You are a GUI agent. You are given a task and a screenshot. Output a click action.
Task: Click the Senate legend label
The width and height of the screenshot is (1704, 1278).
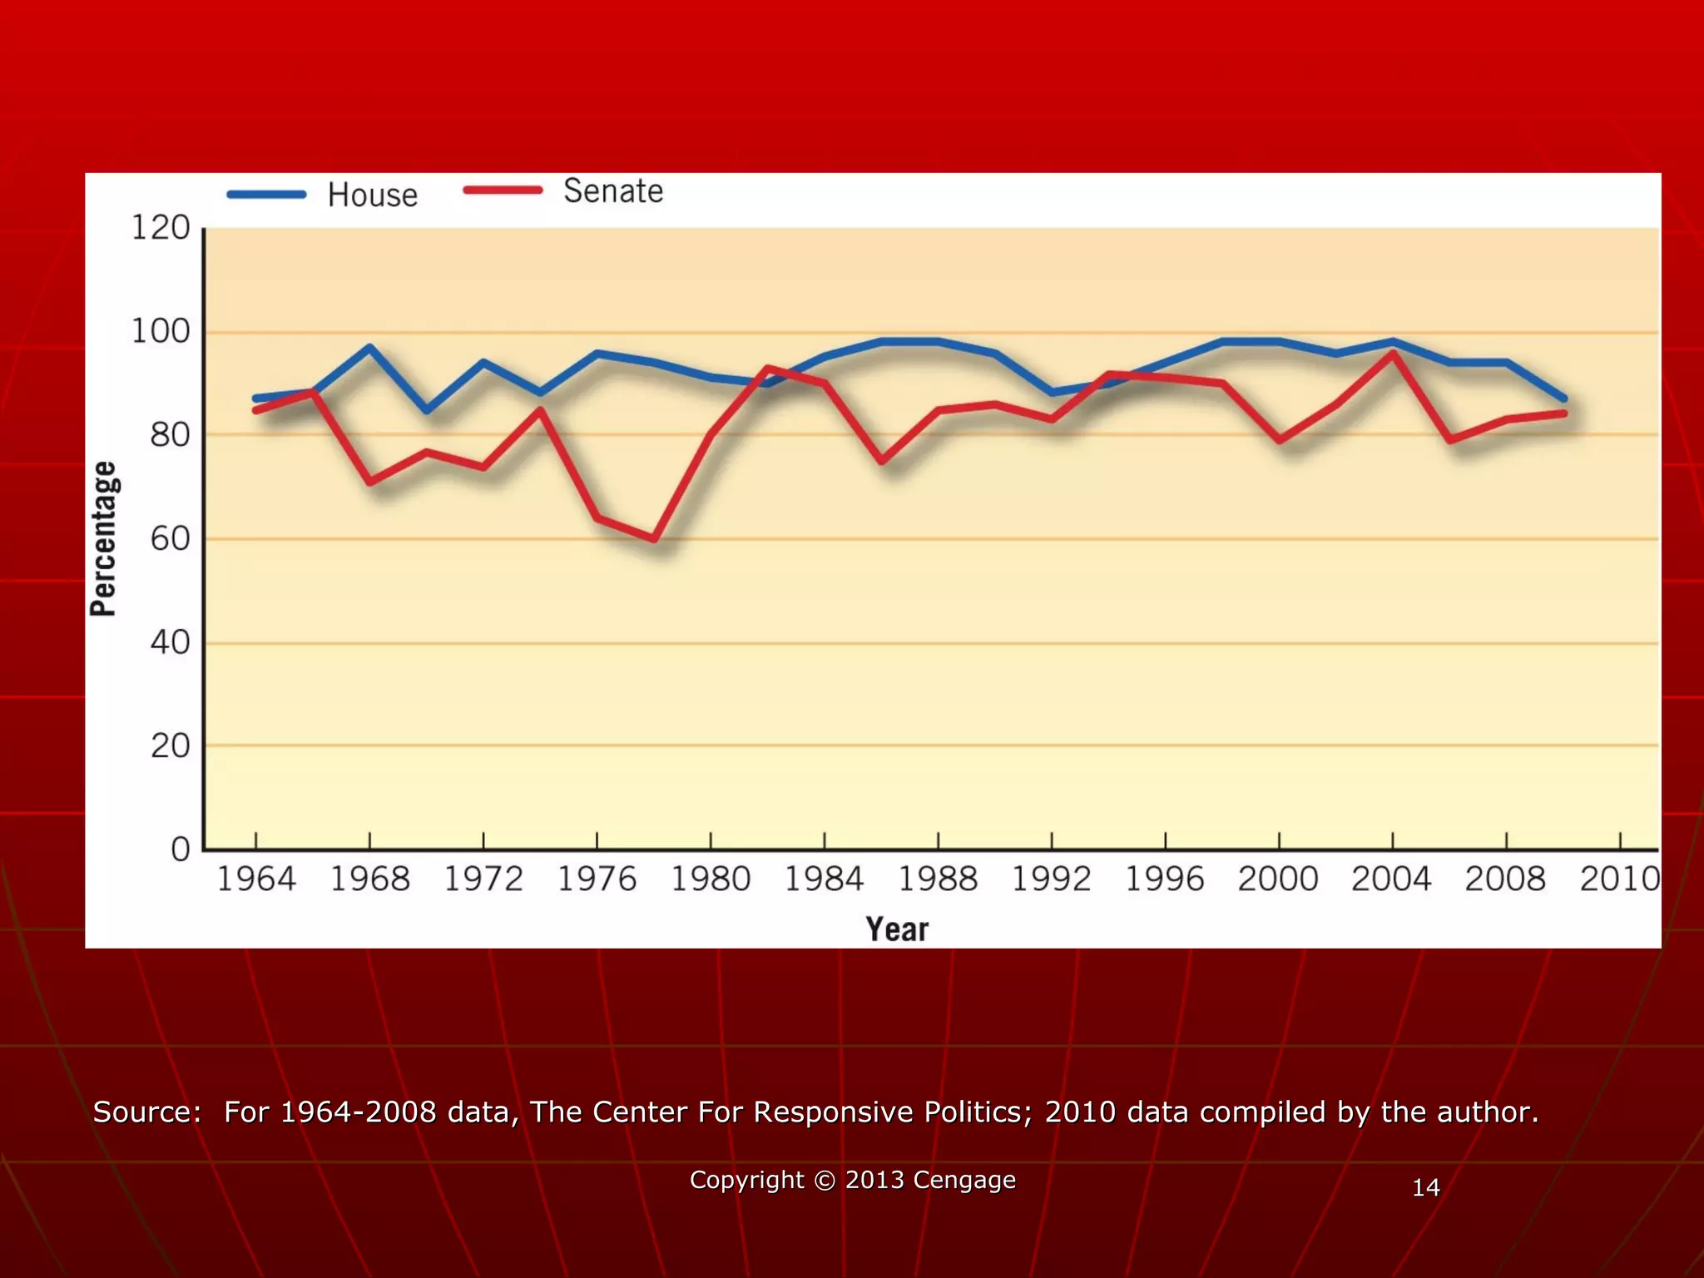[613, 191]
